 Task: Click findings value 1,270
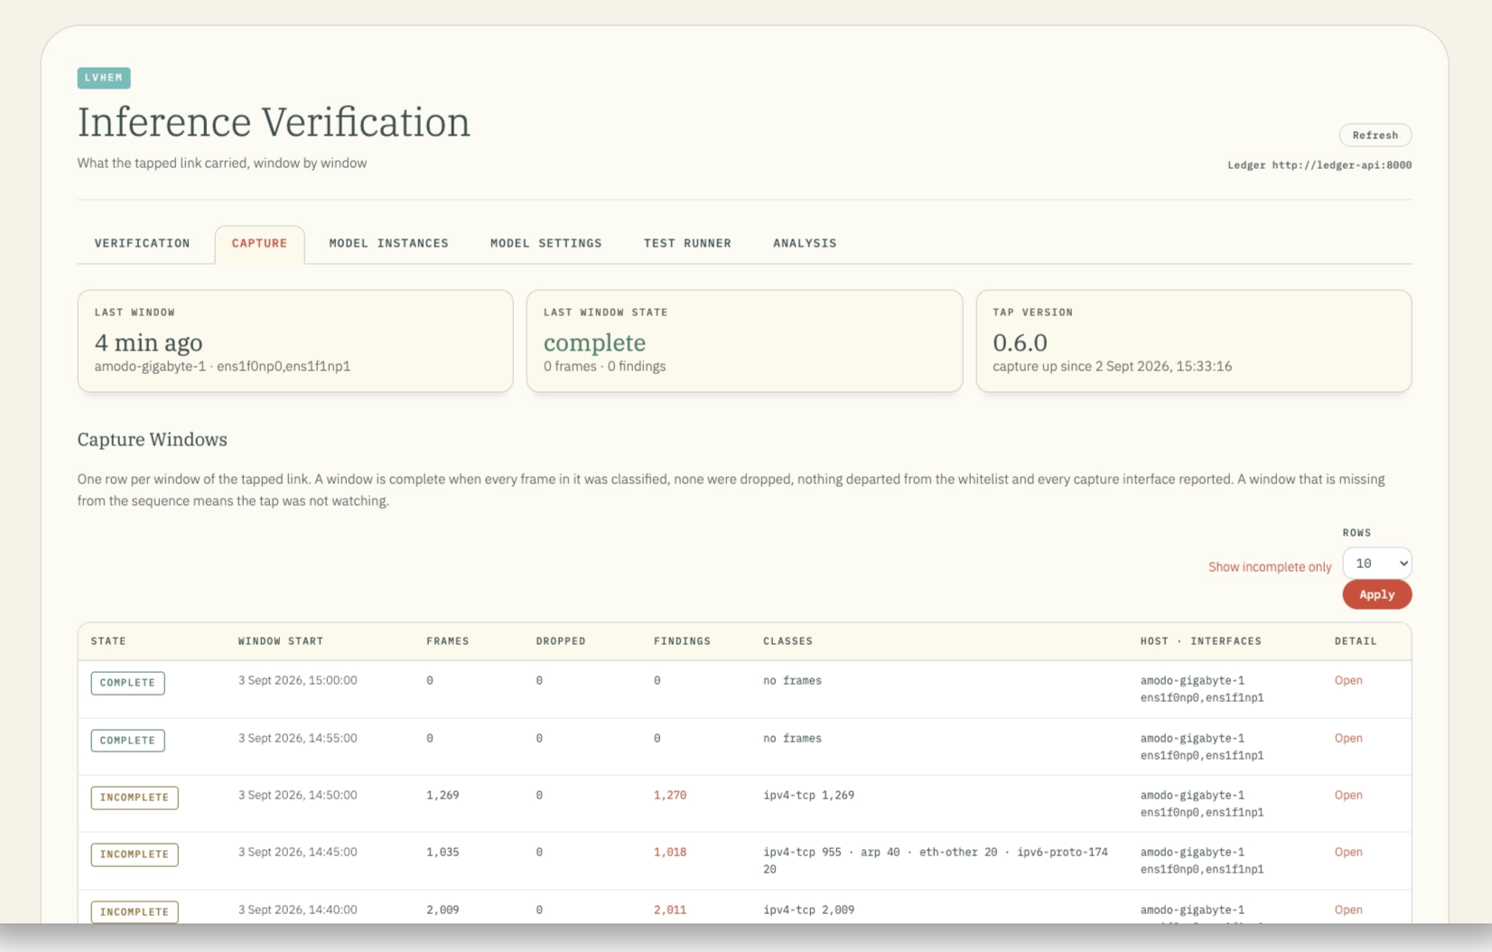670,796
